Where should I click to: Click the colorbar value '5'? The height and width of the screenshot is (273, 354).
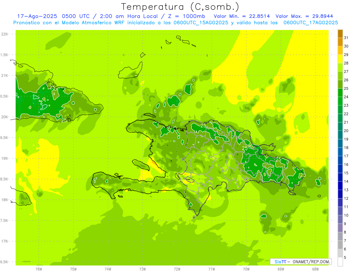click(345, 257)
